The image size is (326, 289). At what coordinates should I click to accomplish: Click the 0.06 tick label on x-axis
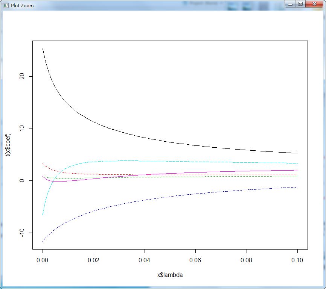(x=196, y=260)
